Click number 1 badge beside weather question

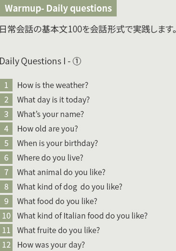coord(6,85)
